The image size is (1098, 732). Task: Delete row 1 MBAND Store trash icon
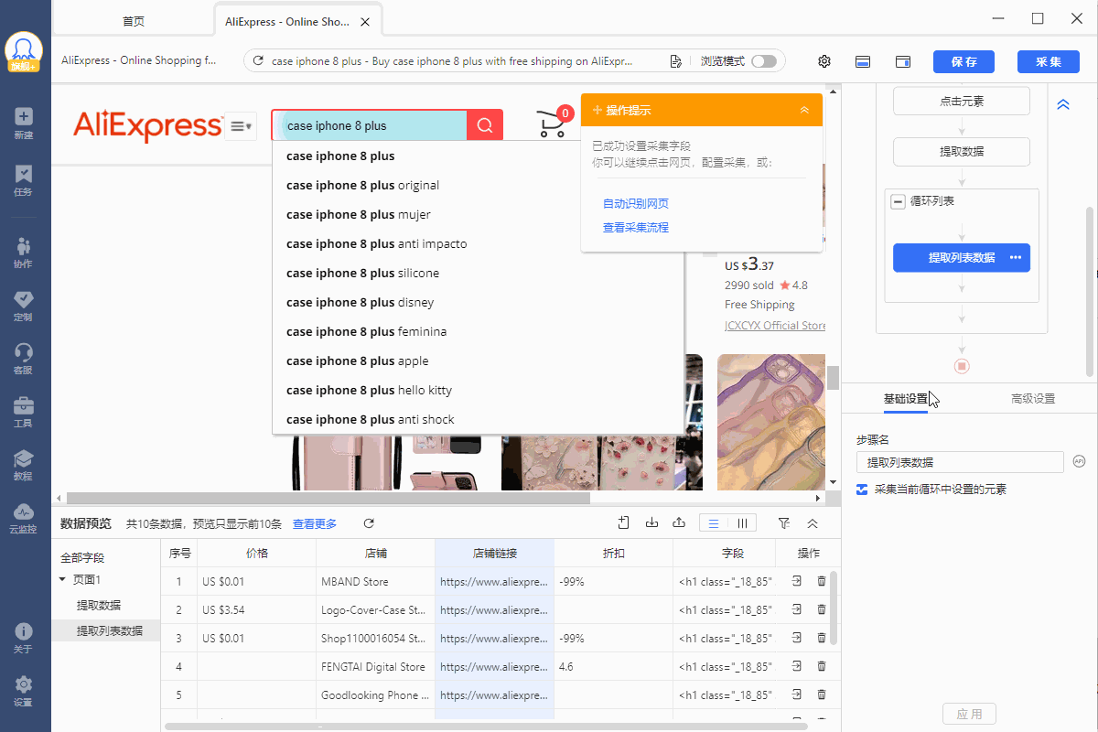821,581
